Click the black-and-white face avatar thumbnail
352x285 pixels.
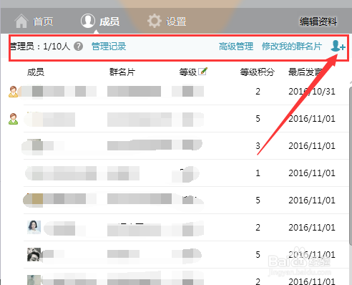point(34,254)
